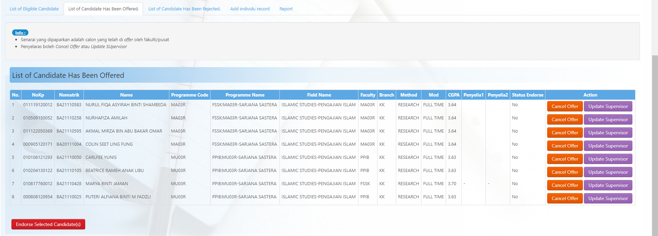
Task: Update supervisor for Colin Seet Ling Fung
Action: tap(608, 146)
